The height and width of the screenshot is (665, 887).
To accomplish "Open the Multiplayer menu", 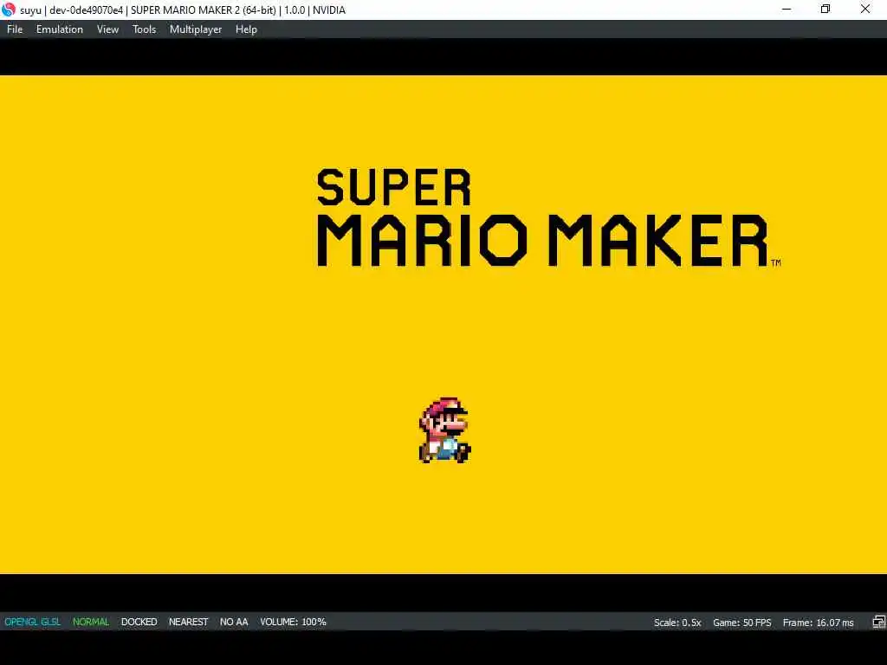I will coord(196,29).
